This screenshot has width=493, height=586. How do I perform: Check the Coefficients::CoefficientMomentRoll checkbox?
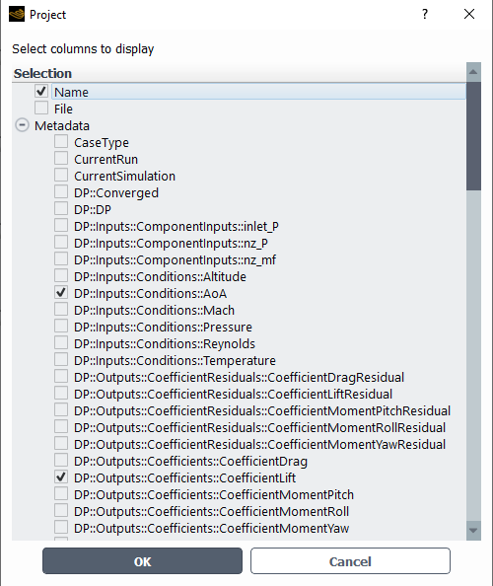coord(61,510)
